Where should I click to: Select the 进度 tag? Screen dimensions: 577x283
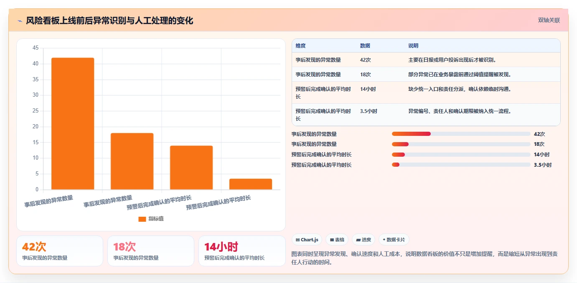tap(363, 240)
